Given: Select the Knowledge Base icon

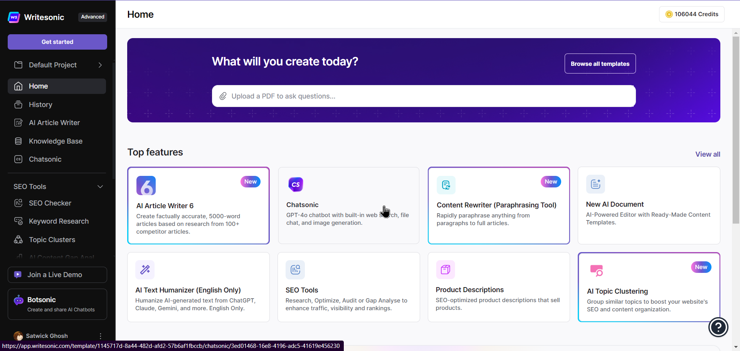Looking at the screenshot, I should coord(18,141).
